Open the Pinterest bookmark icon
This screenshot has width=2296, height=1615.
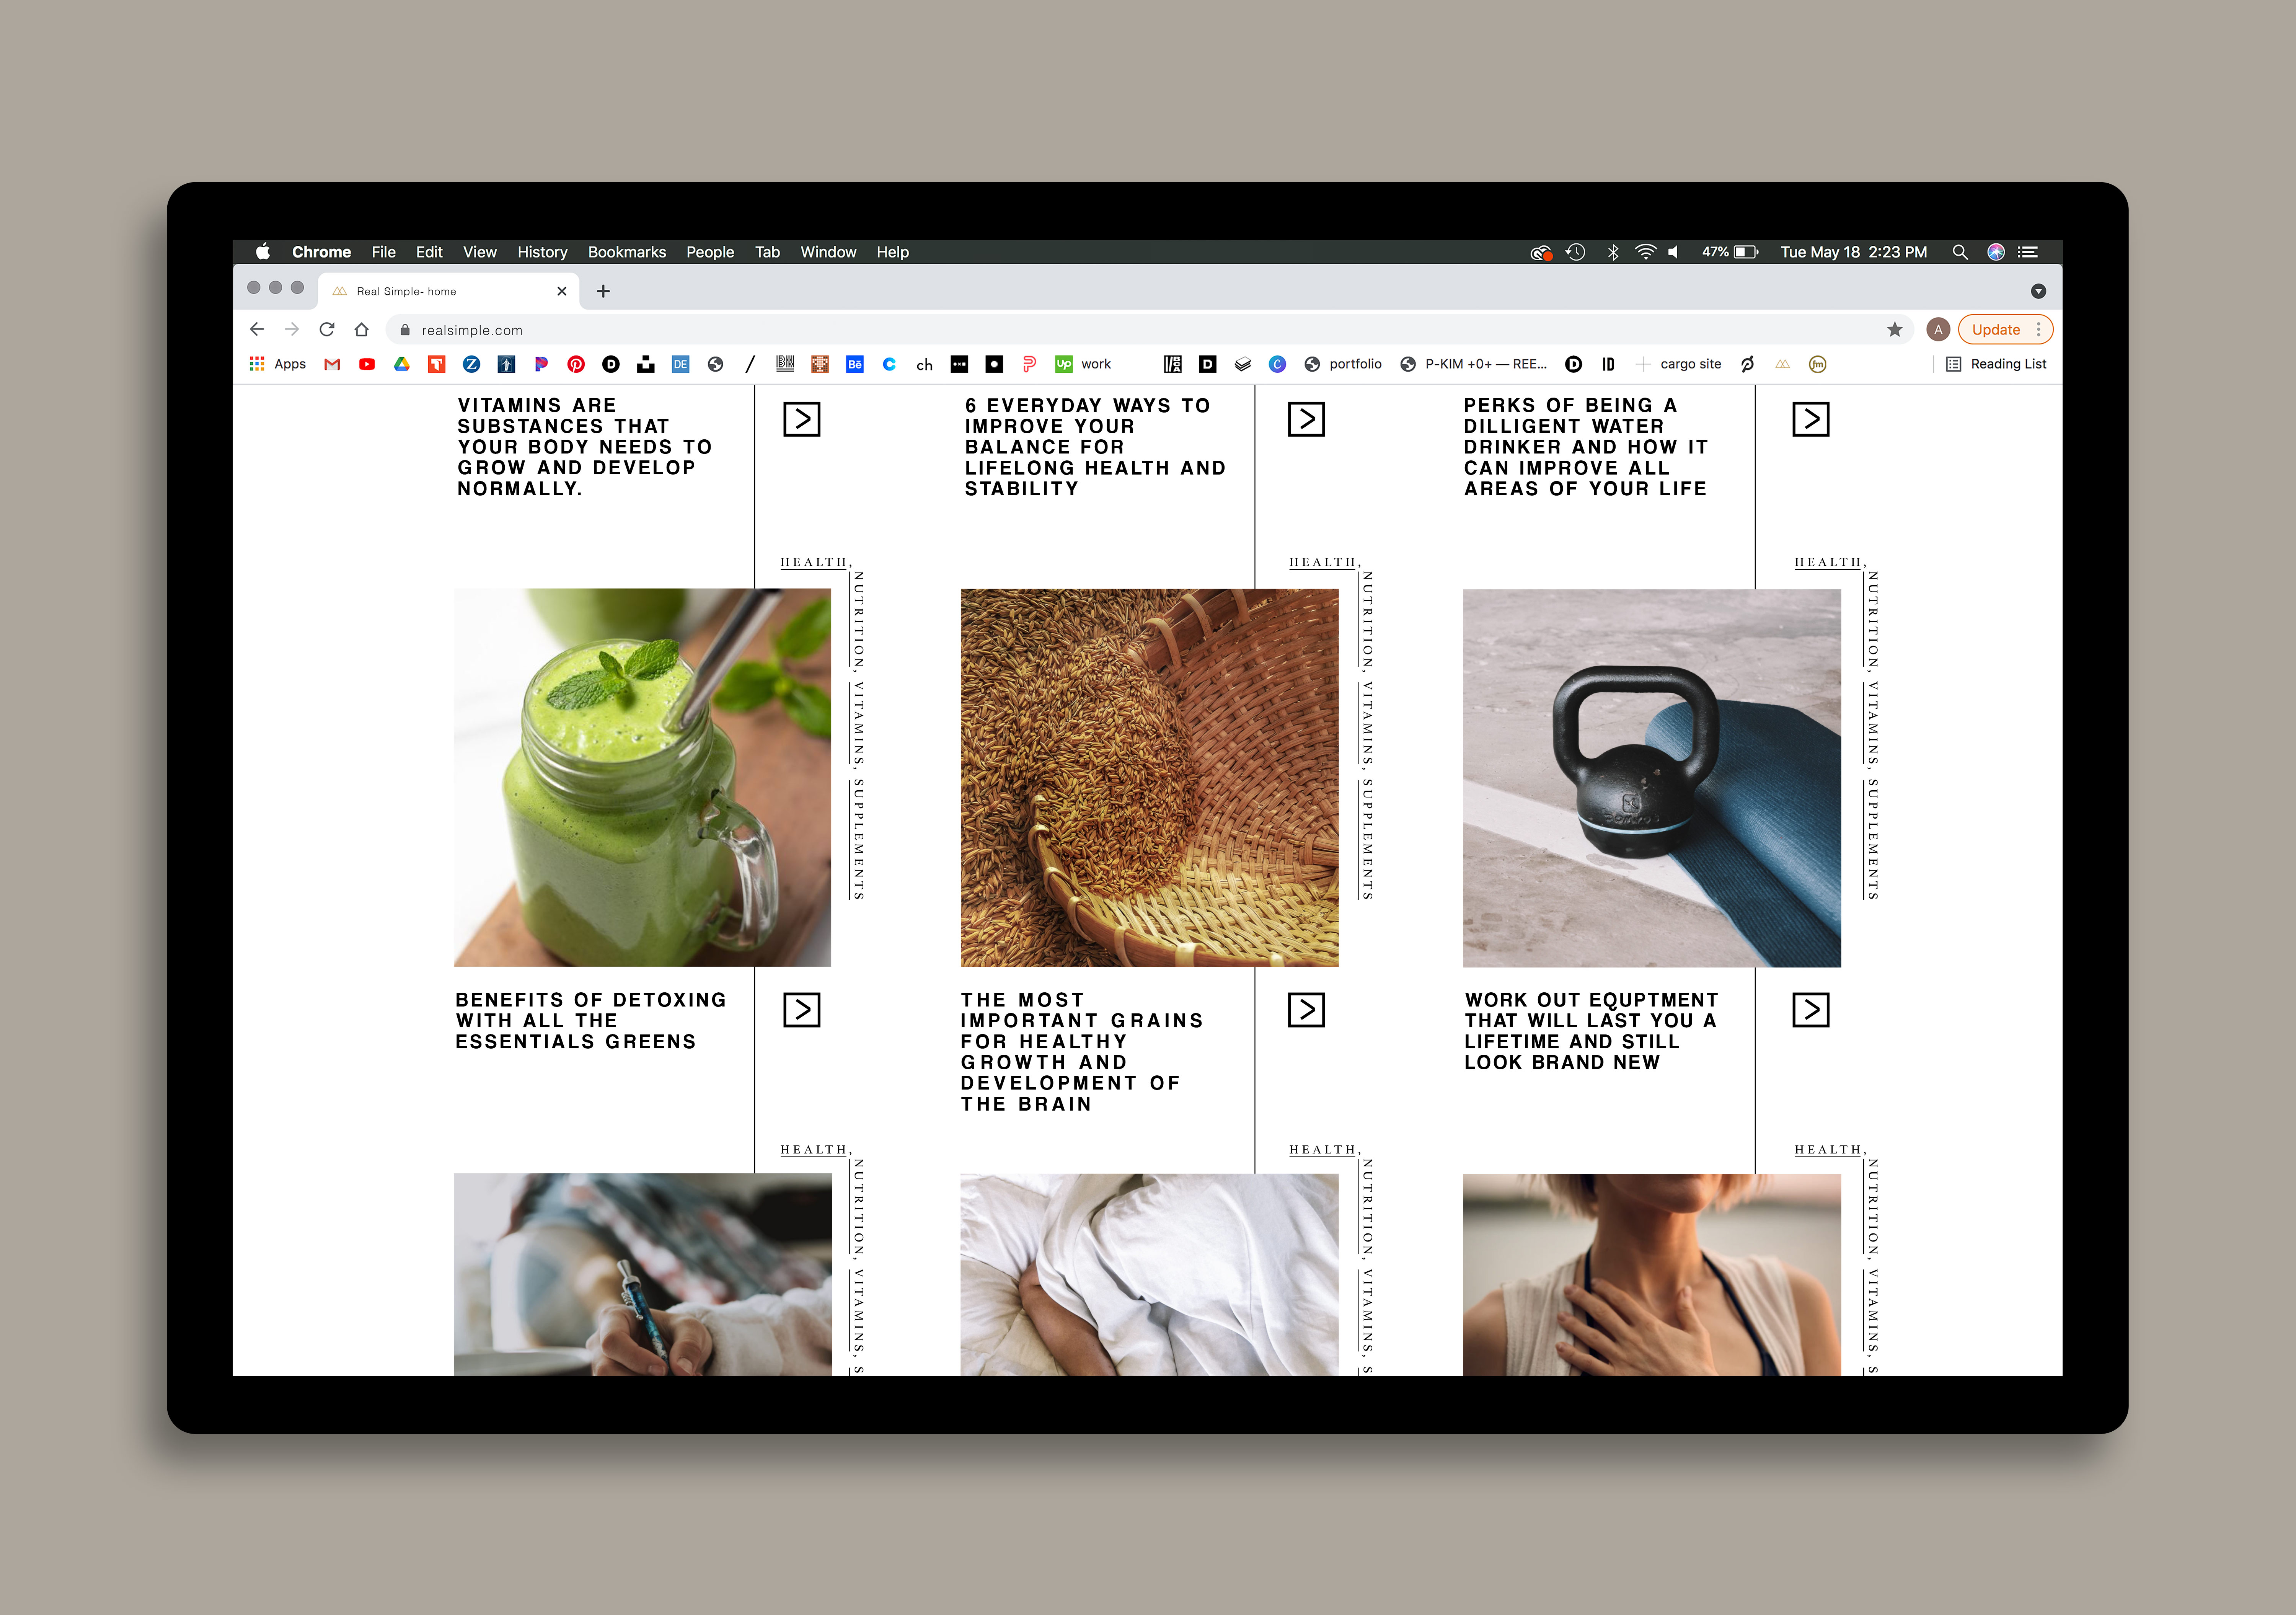coord(576,364)
